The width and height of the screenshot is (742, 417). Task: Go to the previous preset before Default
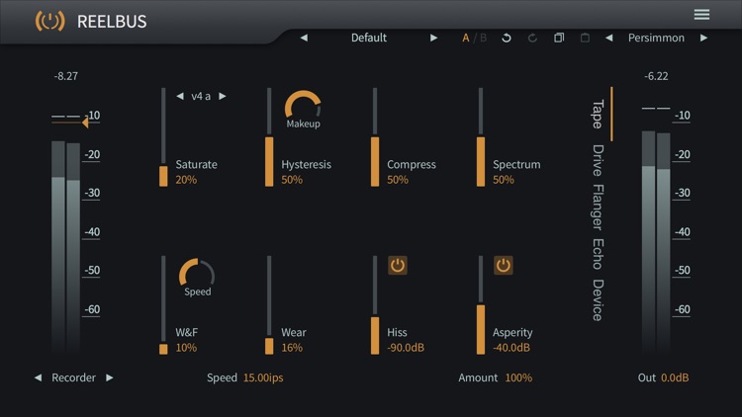(304, 38)
